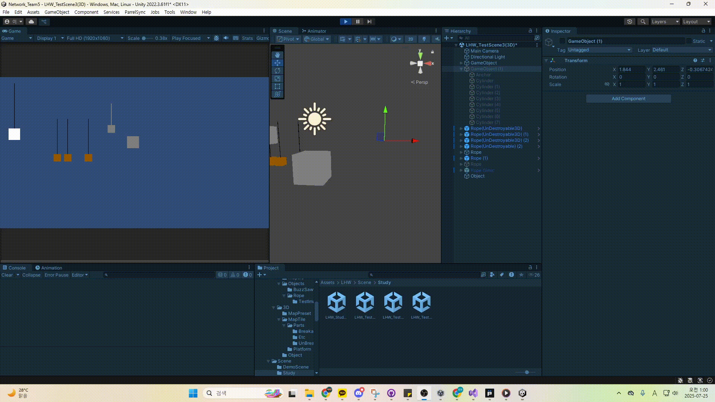Select the Scale tool in Scene

pos(277,79)
